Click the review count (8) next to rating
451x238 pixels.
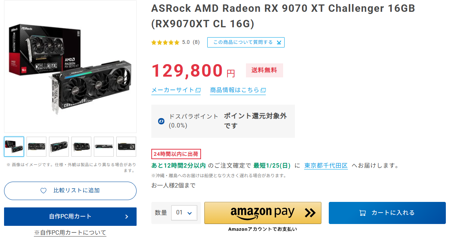click(x=196, y=42)
